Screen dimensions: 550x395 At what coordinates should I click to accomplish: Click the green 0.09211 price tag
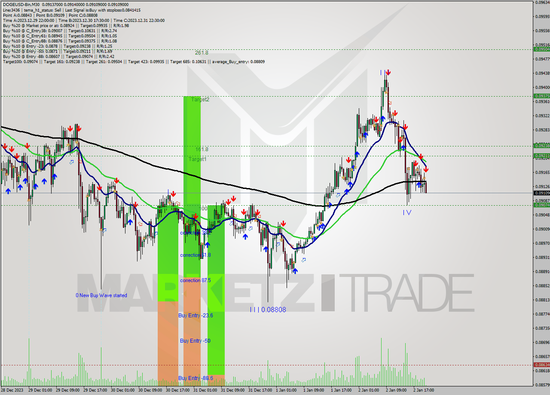point(541,156)
